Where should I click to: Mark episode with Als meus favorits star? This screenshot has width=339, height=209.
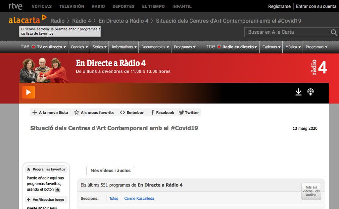(94, 112)
